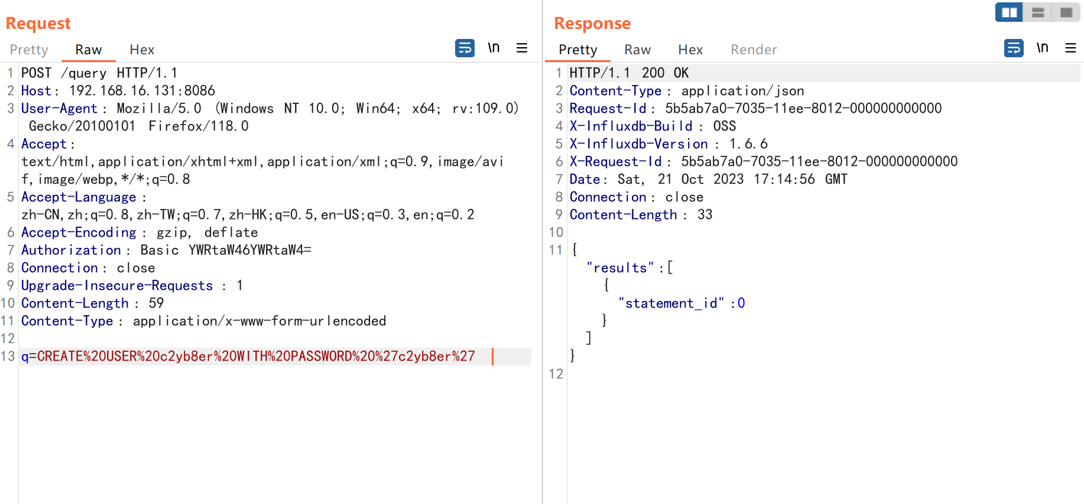Screen dimensions: 1084x504
Task: Select combined tabbed layout icon
Action: pyautogui.click(x=1066, y=12)
